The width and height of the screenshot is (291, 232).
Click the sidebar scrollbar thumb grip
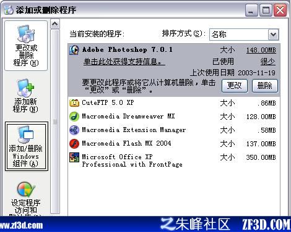pos(55,122)
